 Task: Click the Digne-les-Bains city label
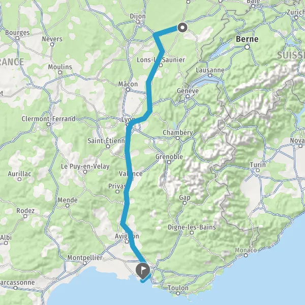pyautogui.click(x=192, y=227)
